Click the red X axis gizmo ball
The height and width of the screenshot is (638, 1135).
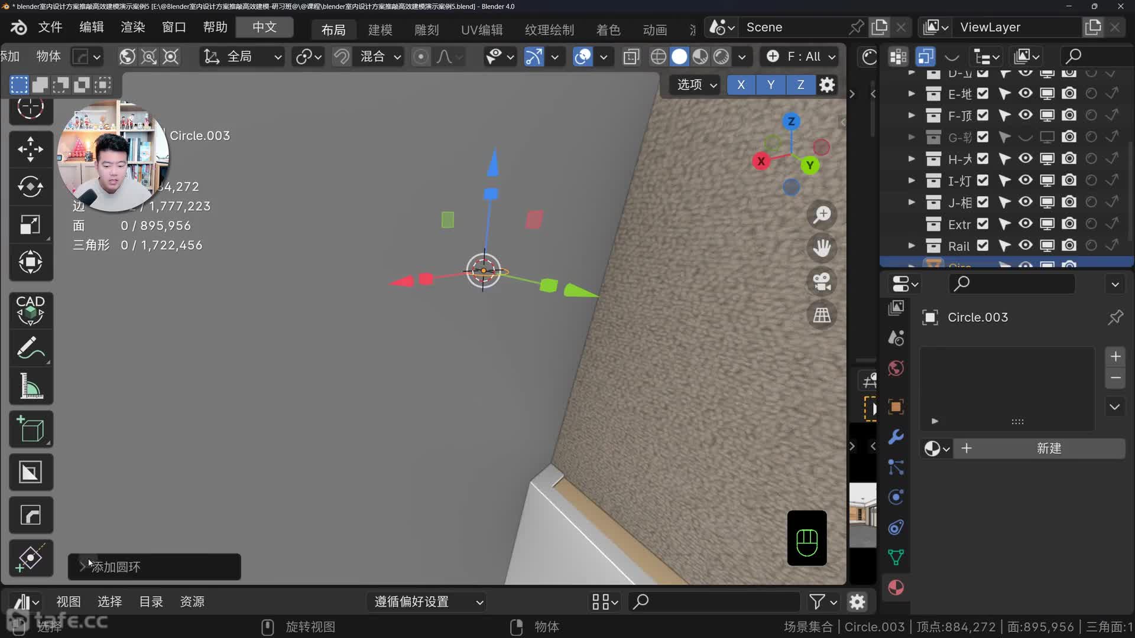pyautogui.click(x=761, y=161)
